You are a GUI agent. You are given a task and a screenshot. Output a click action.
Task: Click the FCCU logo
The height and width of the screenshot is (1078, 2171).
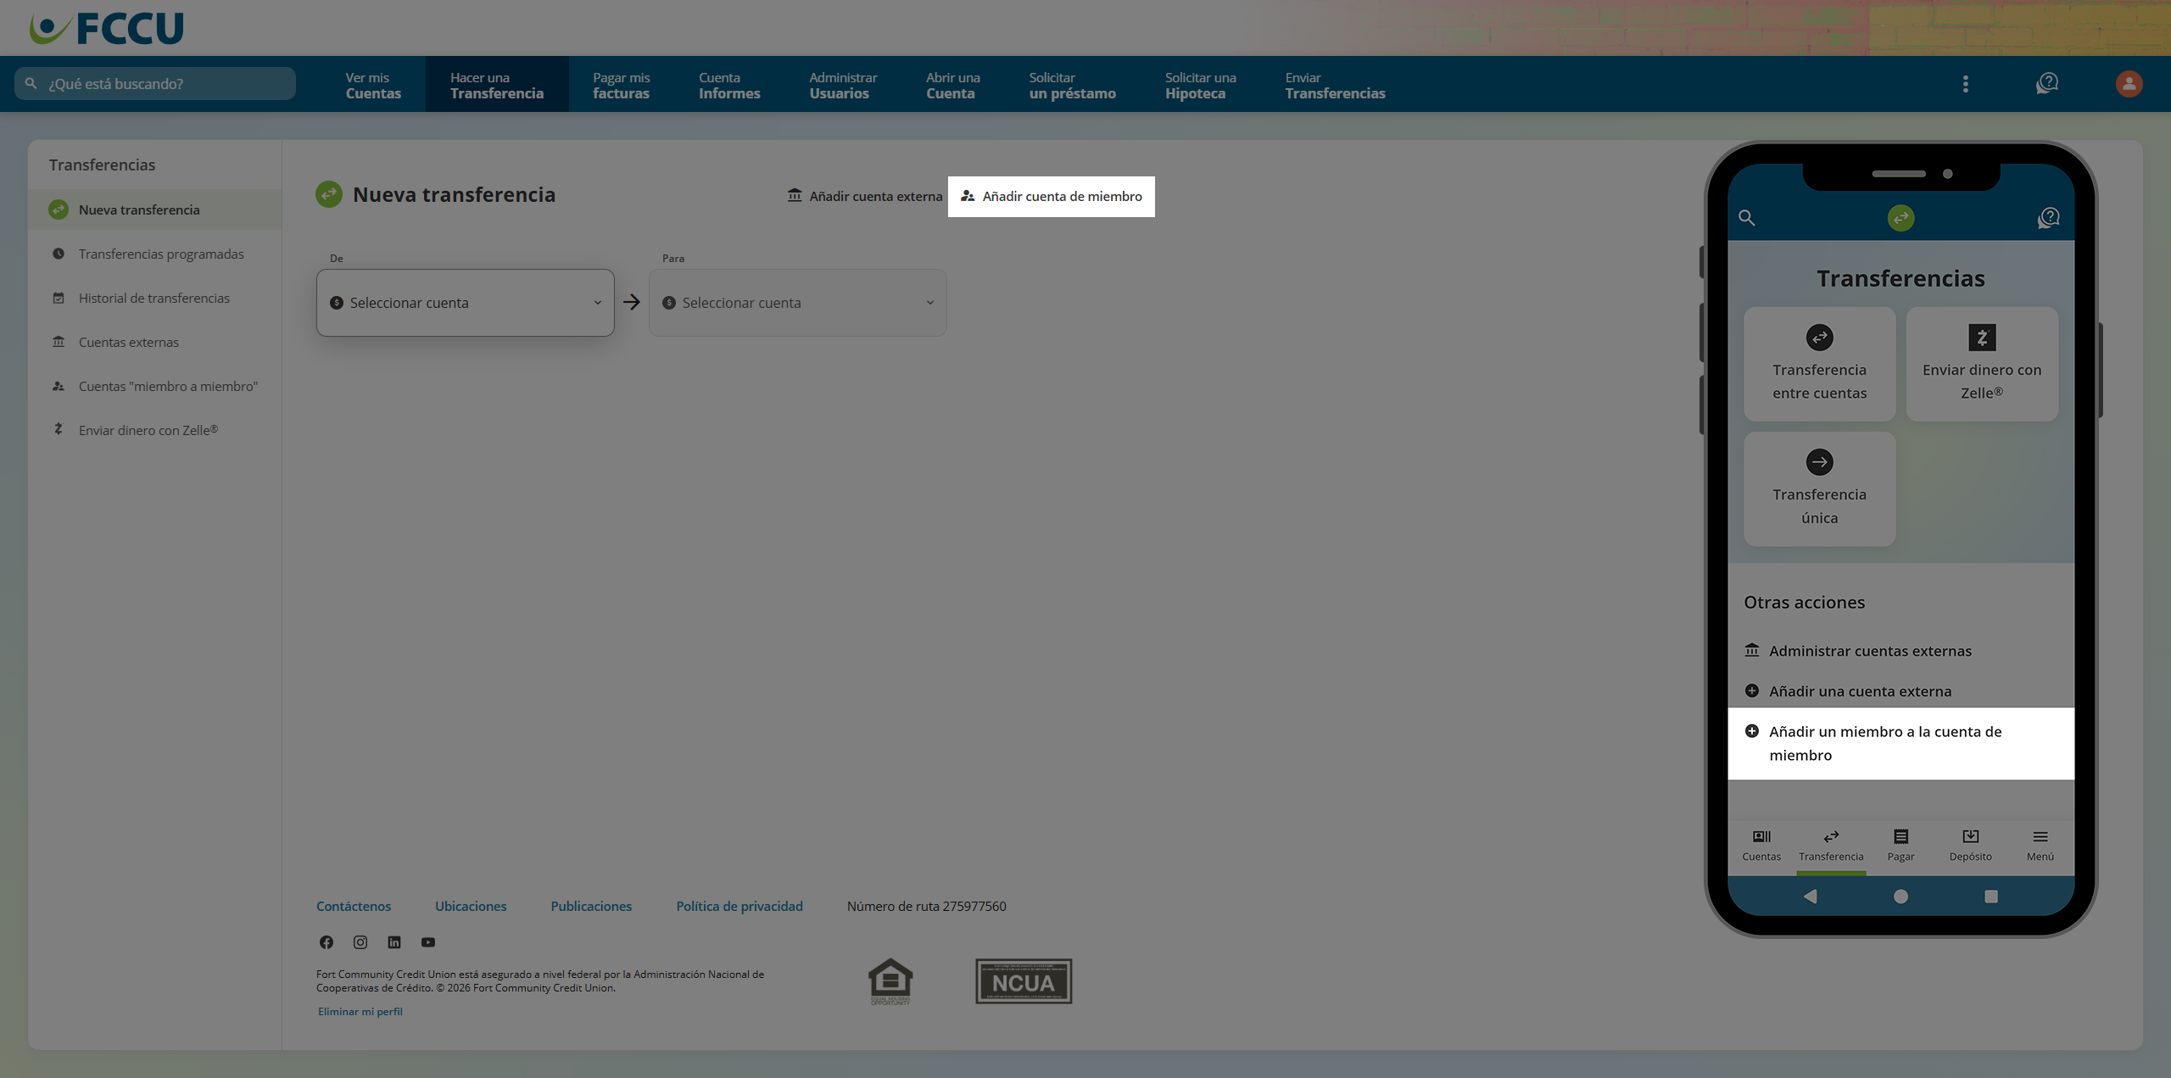pos(107,28)
